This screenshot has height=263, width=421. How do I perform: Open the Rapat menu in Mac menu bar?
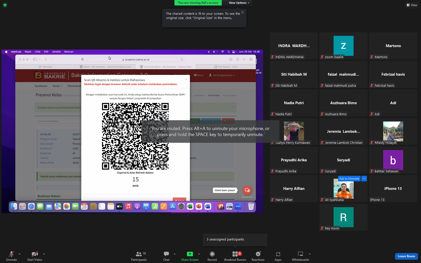click(28, 52)
